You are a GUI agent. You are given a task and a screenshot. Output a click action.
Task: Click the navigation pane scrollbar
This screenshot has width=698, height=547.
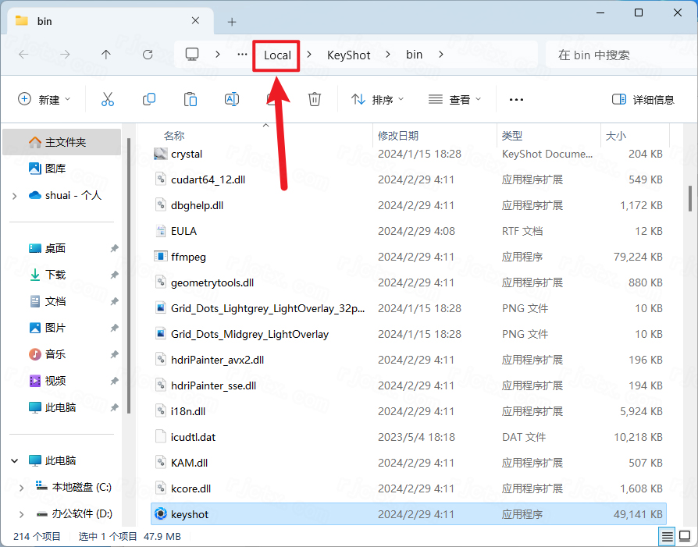tap(129, 276)
